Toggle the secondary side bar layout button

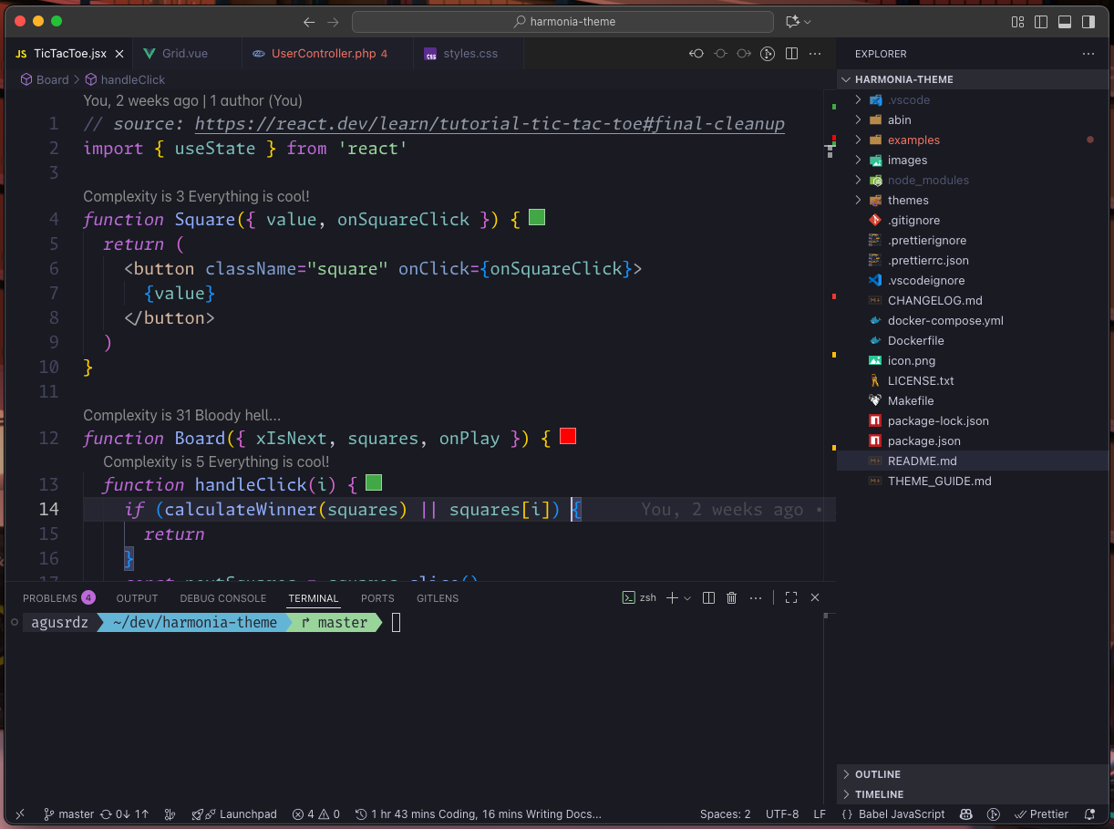[x=1088, y=22]
